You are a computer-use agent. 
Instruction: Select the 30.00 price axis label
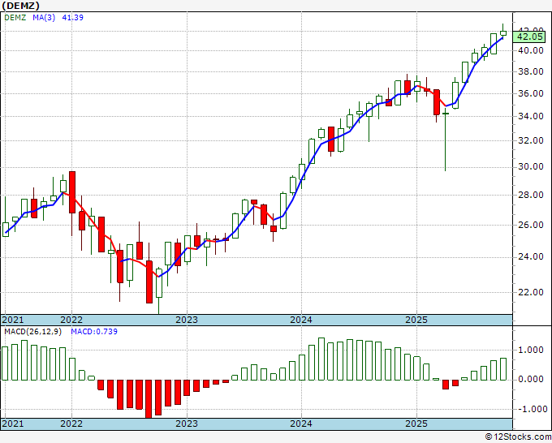point(531,167)
